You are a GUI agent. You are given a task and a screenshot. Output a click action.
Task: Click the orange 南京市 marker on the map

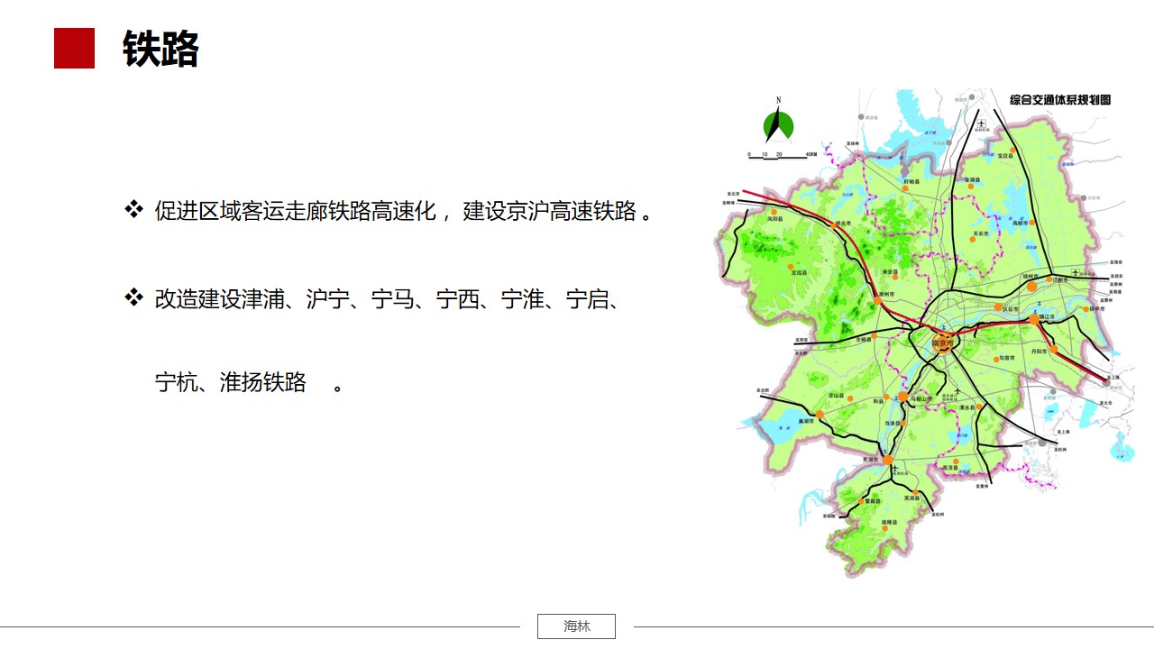[942, 343]
